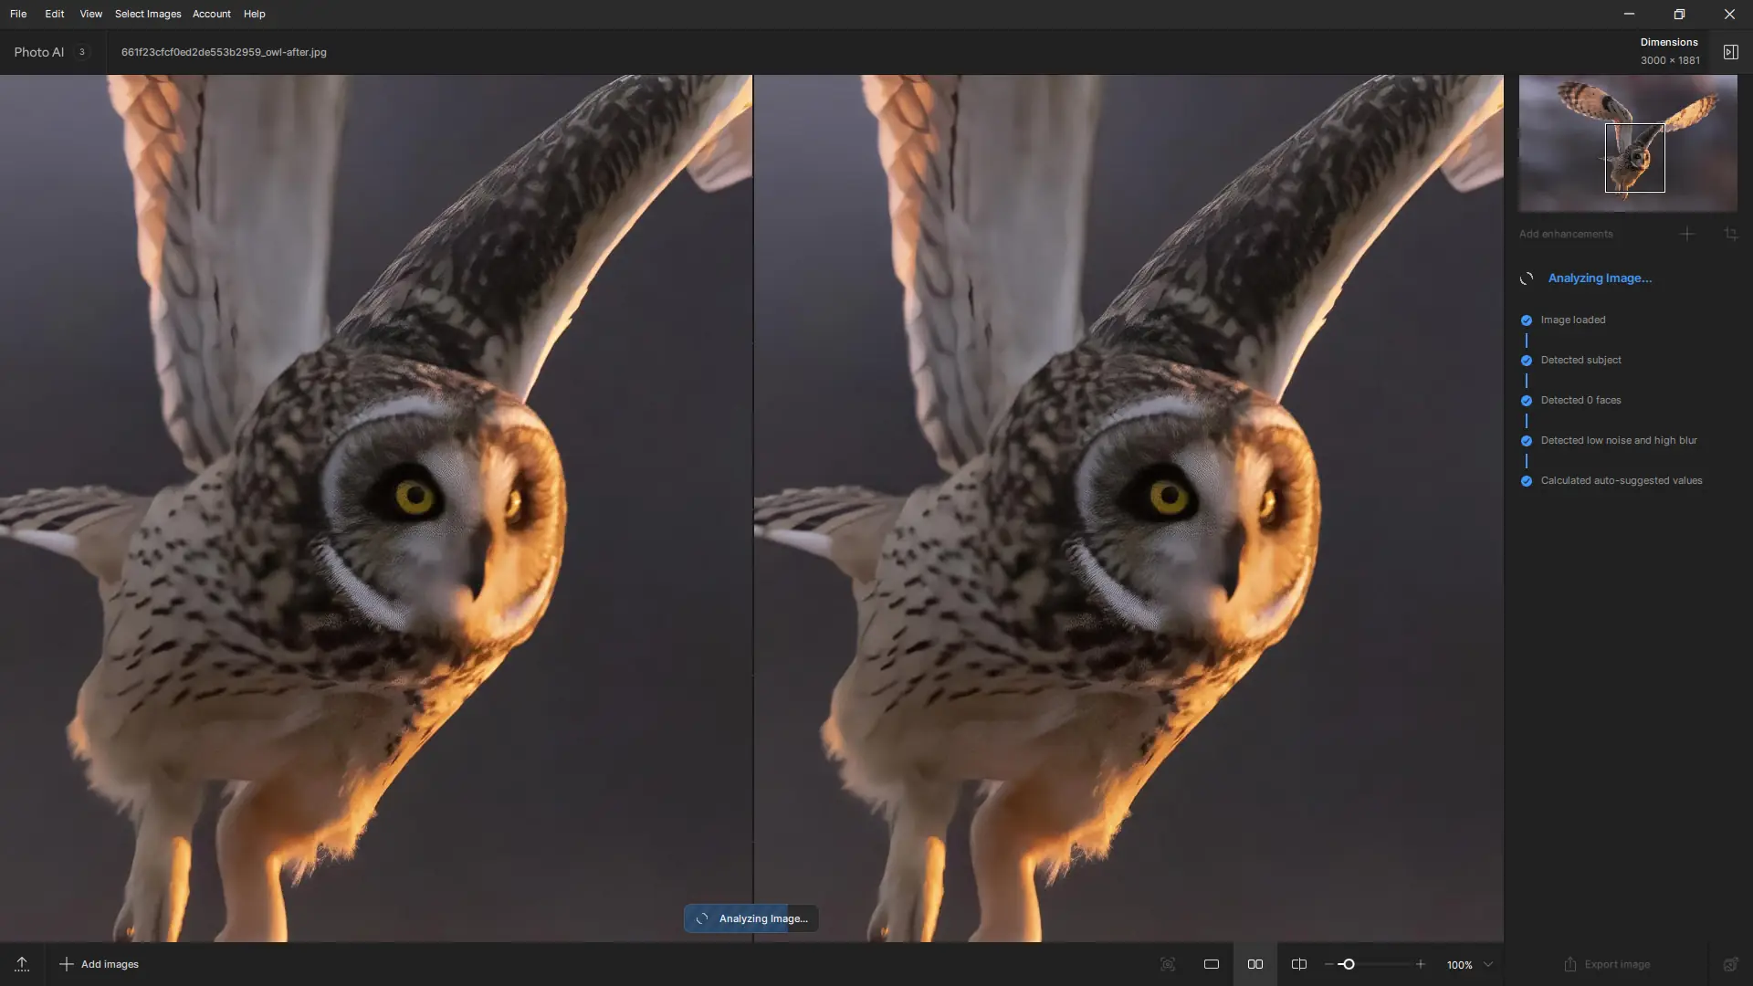The image size is (1753, 986).
Task: Click the Add images button
Action: [99, 964]
